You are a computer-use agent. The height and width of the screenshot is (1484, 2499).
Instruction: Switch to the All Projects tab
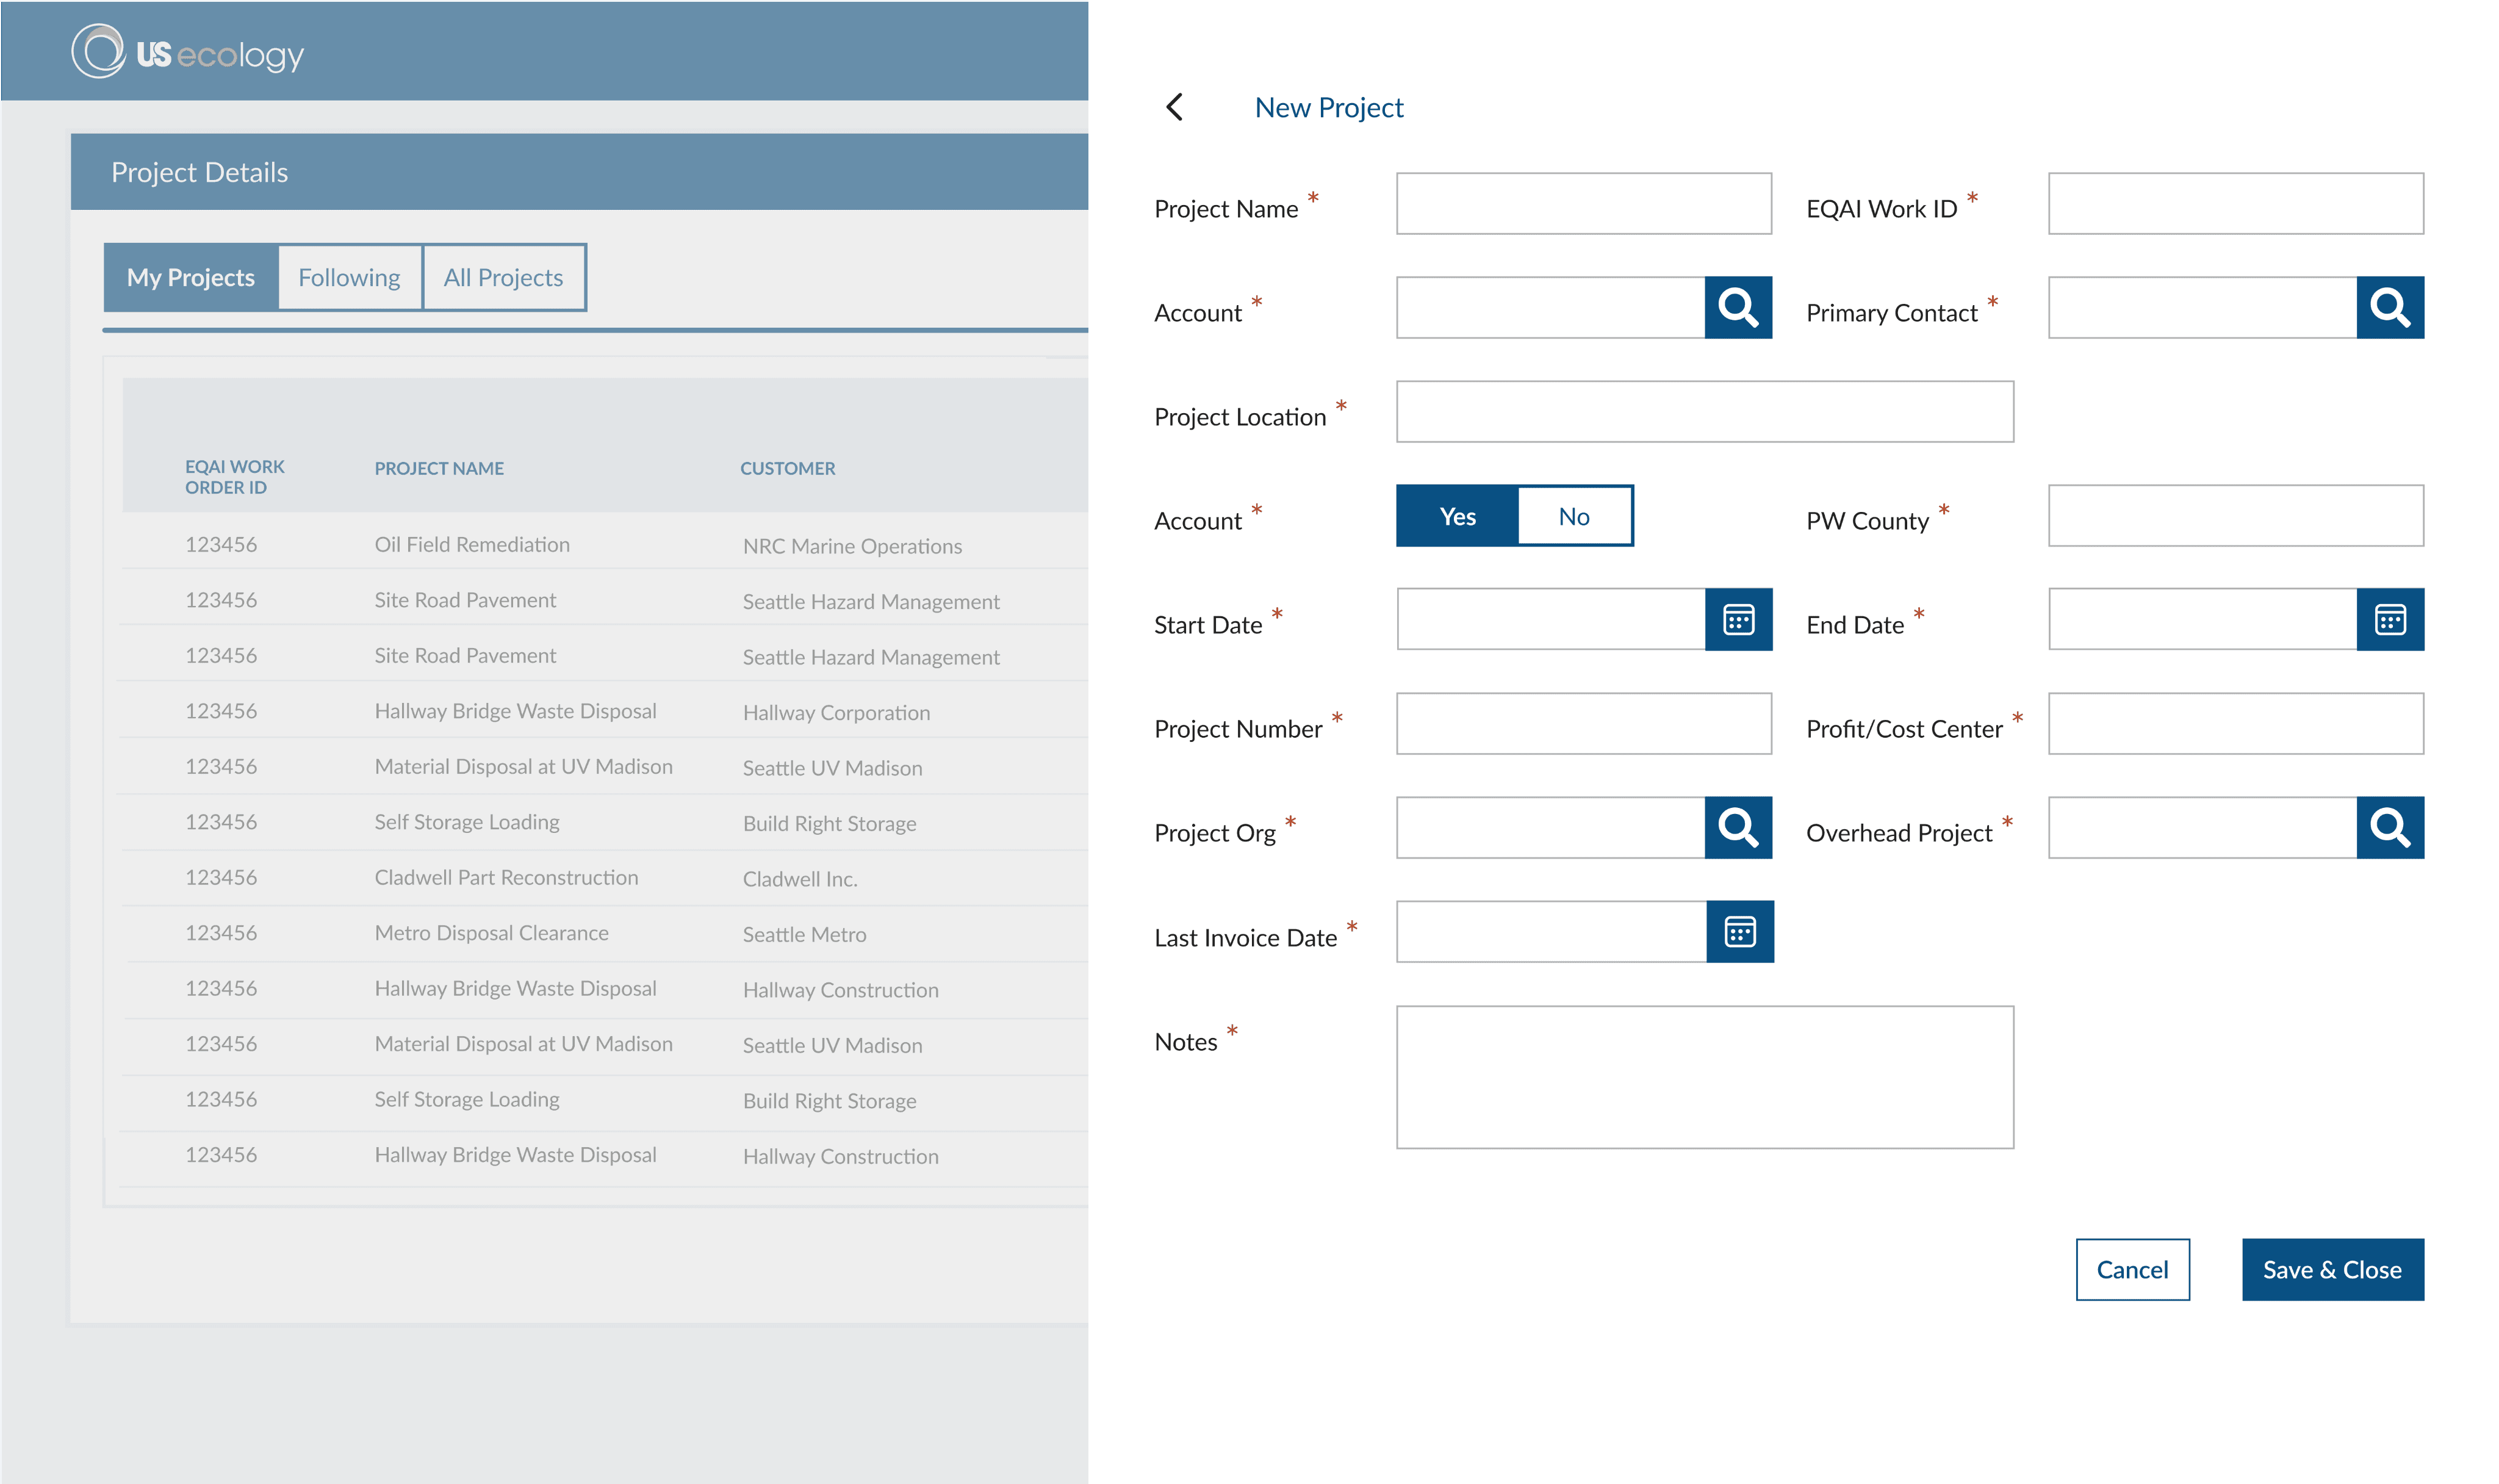coord(503,277)
